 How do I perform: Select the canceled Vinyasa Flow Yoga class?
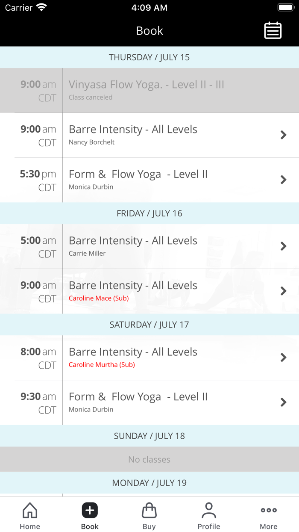149,90
